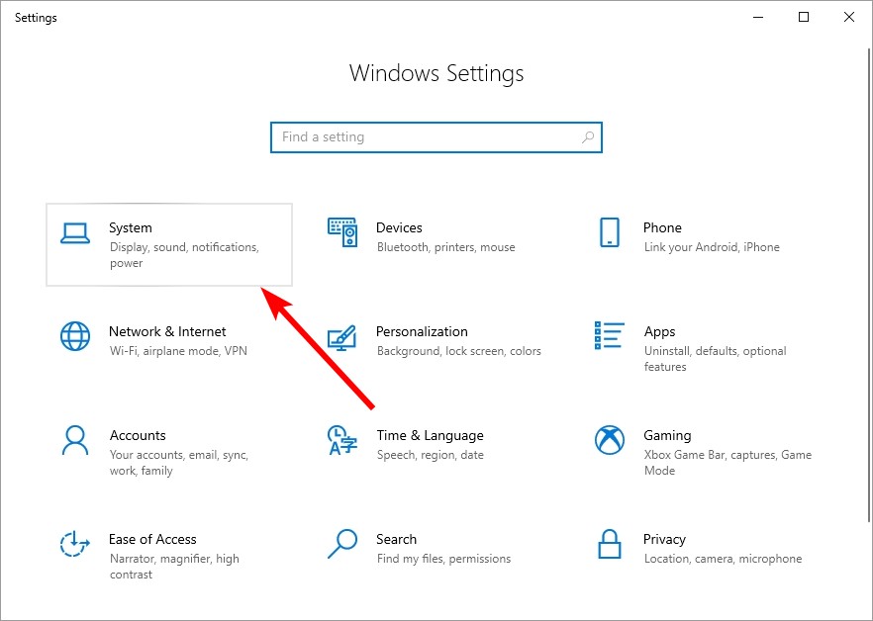Click 'Bluetooth, printers, mouse' text

(445, 247)
